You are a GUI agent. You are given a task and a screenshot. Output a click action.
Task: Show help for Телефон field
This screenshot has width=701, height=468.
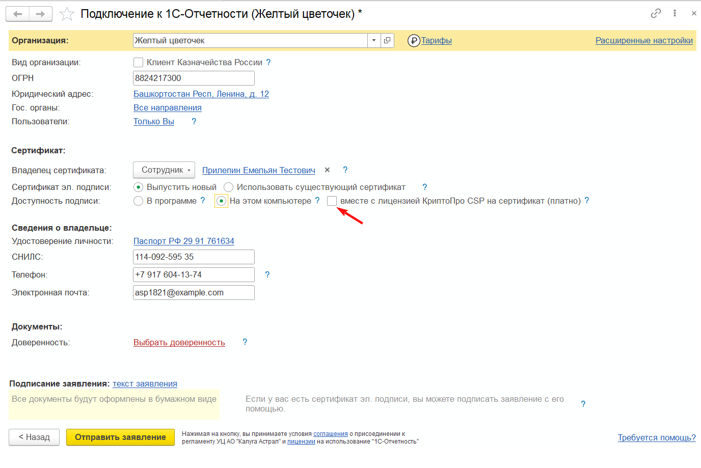pos(267,274)
